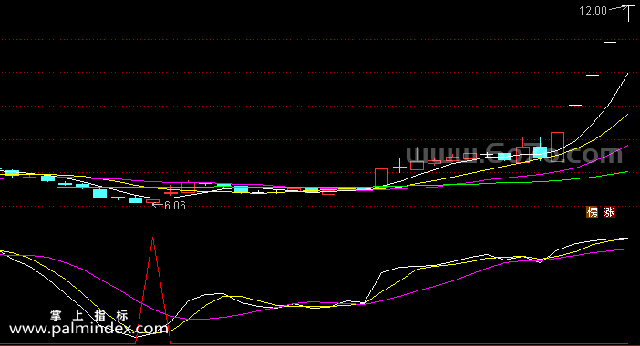Select the T-shaped candle beside 12.00

[x=628, y=13]
